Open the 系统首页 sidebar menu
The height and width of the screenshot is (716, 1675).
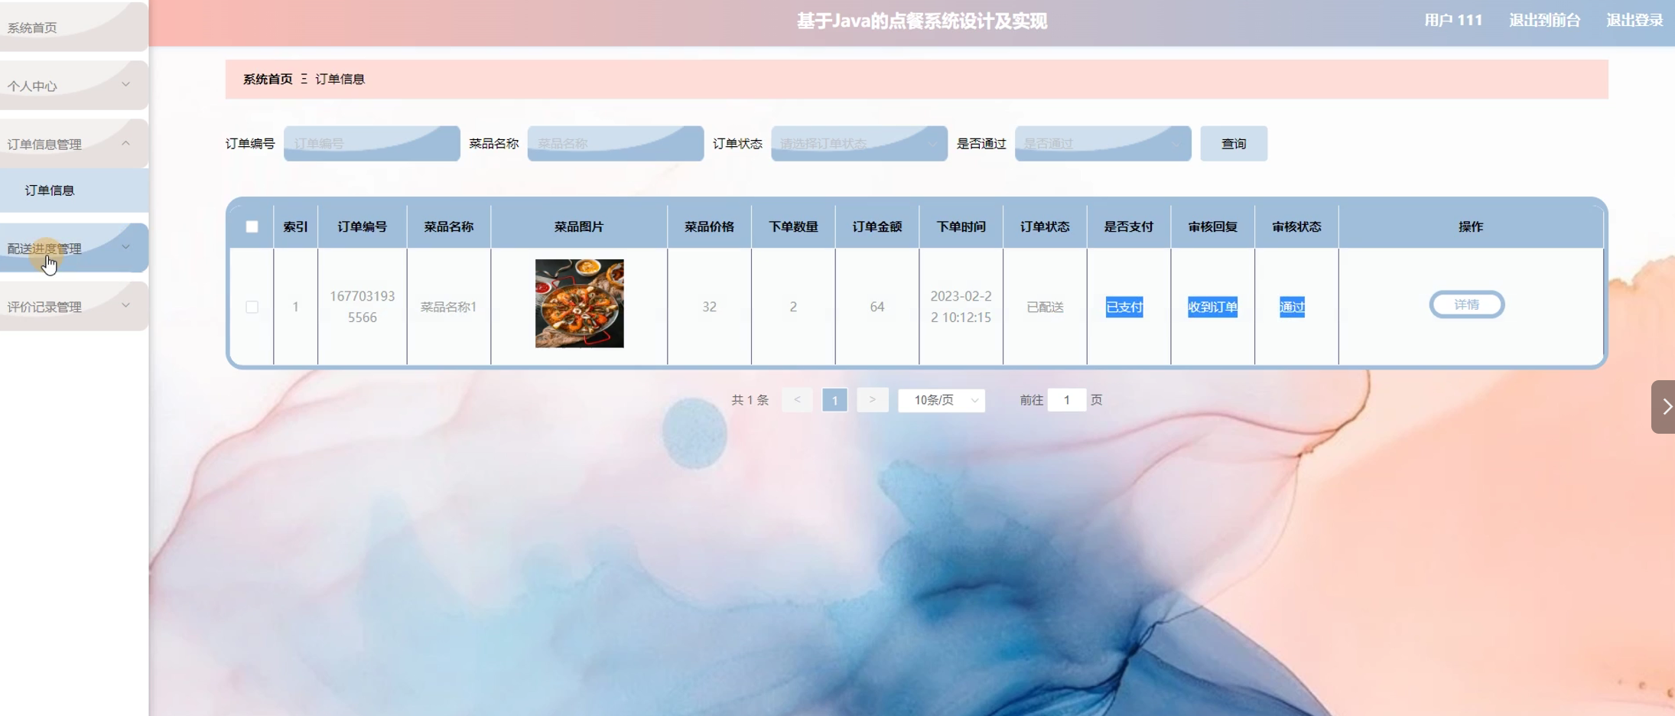(x=73, y=27)
